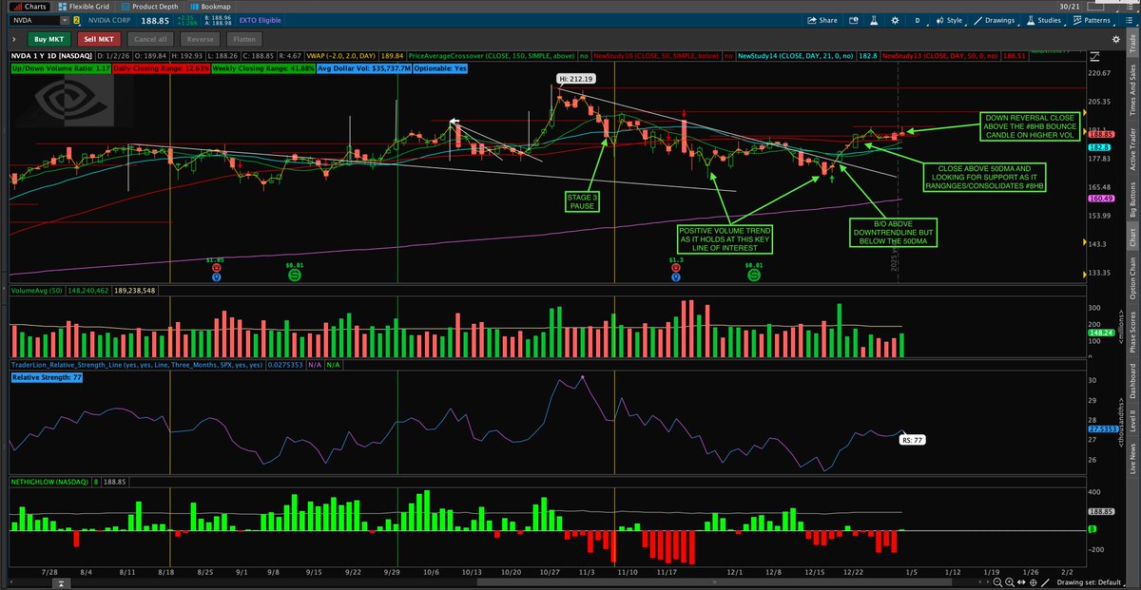Open the thinkScript flask icon in toolbar

[874, 20]
